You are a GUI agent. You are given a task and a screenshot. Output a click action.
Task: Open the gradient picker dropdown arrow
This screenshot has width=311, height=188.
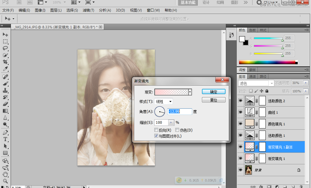190,92
